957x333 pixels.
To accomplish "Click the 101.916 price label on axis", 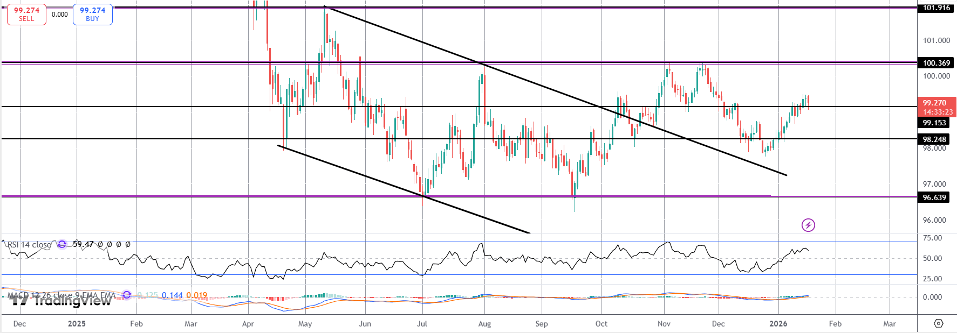I will 936,8.
